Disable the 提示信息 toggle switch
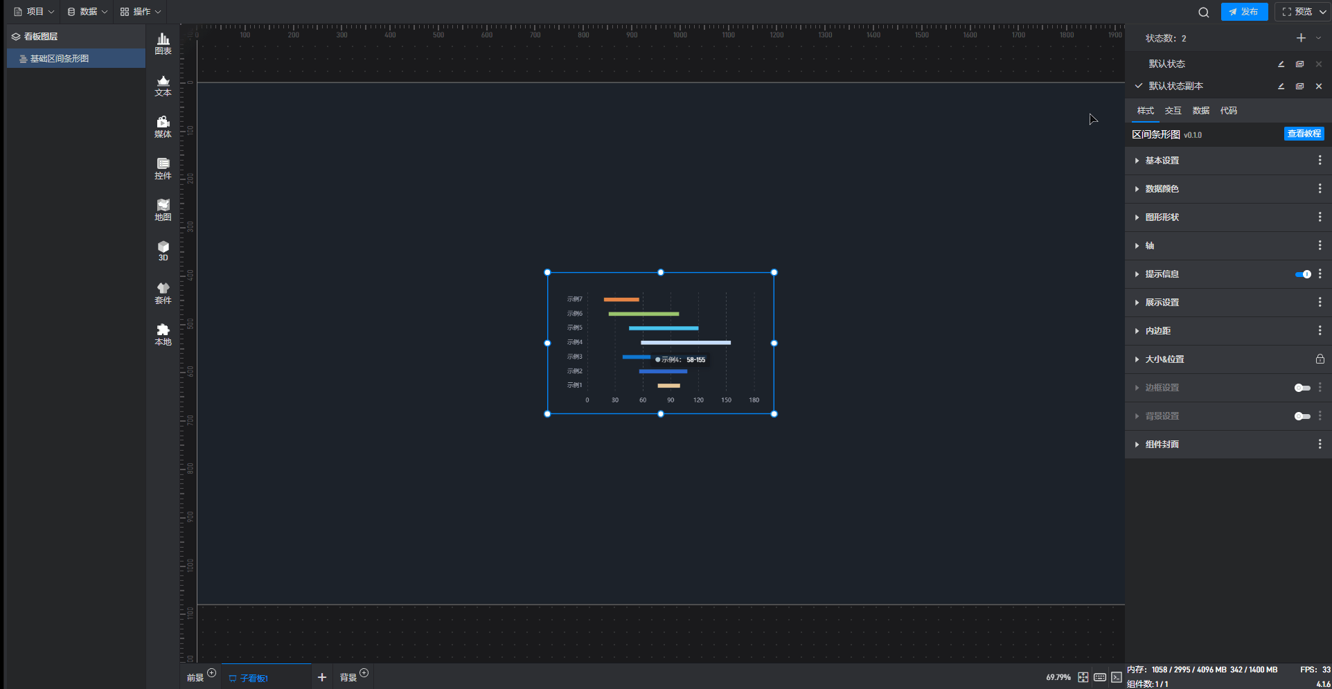Viewport: 1332px width, 689px height. [x=1302, y=274]
